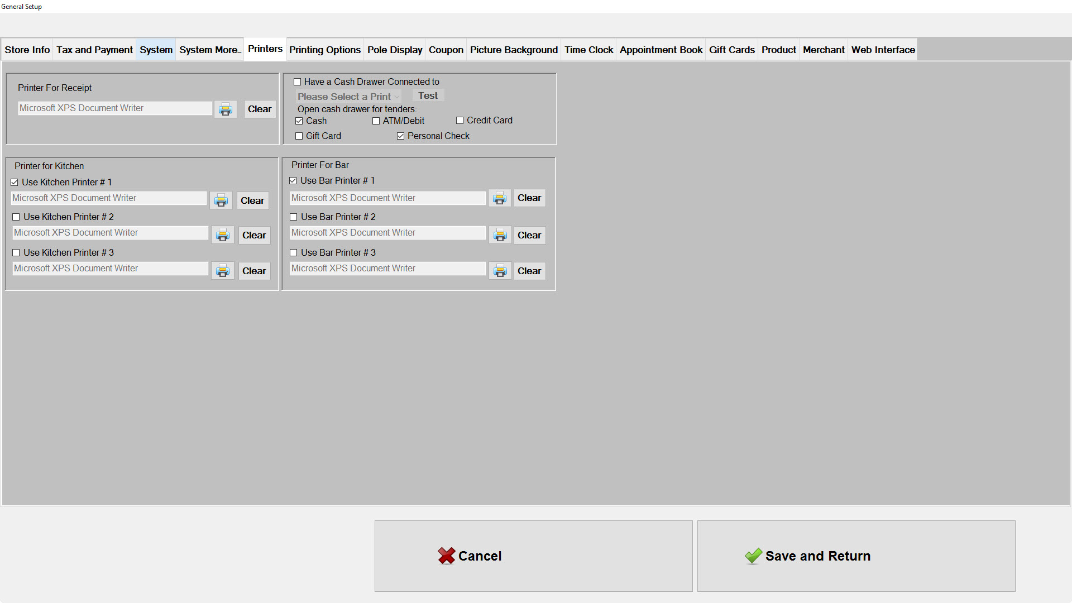Open the Pole Display tab
1072x603 pixels.
[x=394, y=50]
